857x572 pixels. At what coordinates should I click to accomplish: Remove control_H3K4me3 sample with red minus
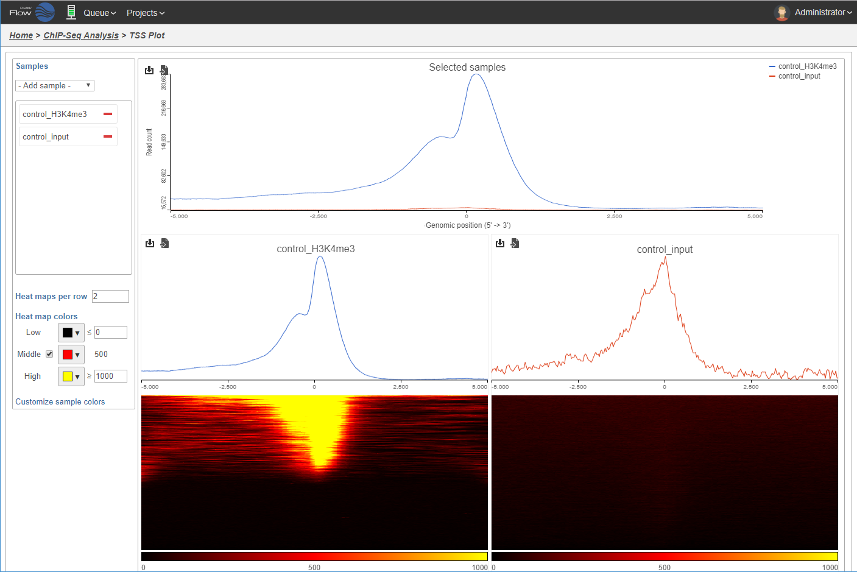coord(108,114)
